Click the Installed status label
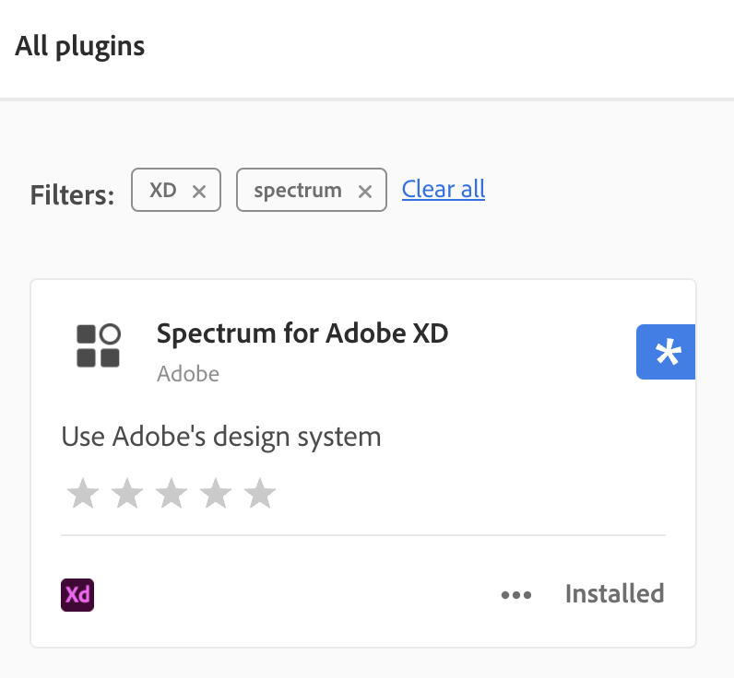Image resolution: width=734 pixels, height=678 pixels. coord(615,594)
